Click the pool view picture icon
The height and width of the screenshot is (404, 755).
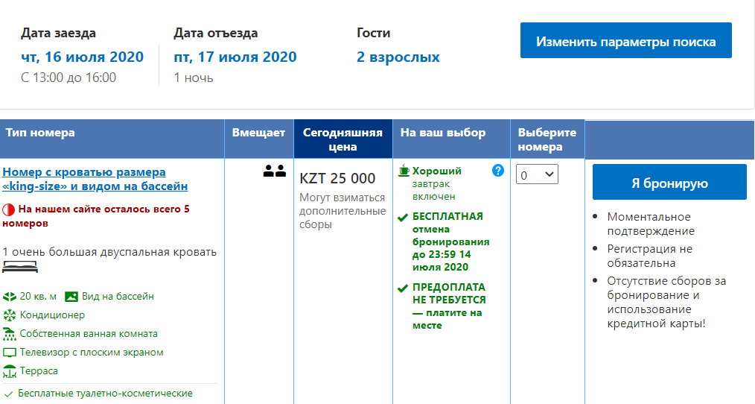coord(71,297)
